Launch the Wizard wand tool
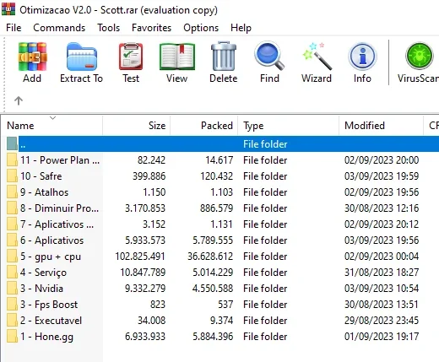 [317, 56]
